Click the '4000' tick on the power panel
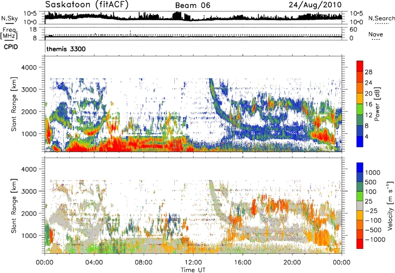Screen dimensions: 395x273 [x=29, y=68]
